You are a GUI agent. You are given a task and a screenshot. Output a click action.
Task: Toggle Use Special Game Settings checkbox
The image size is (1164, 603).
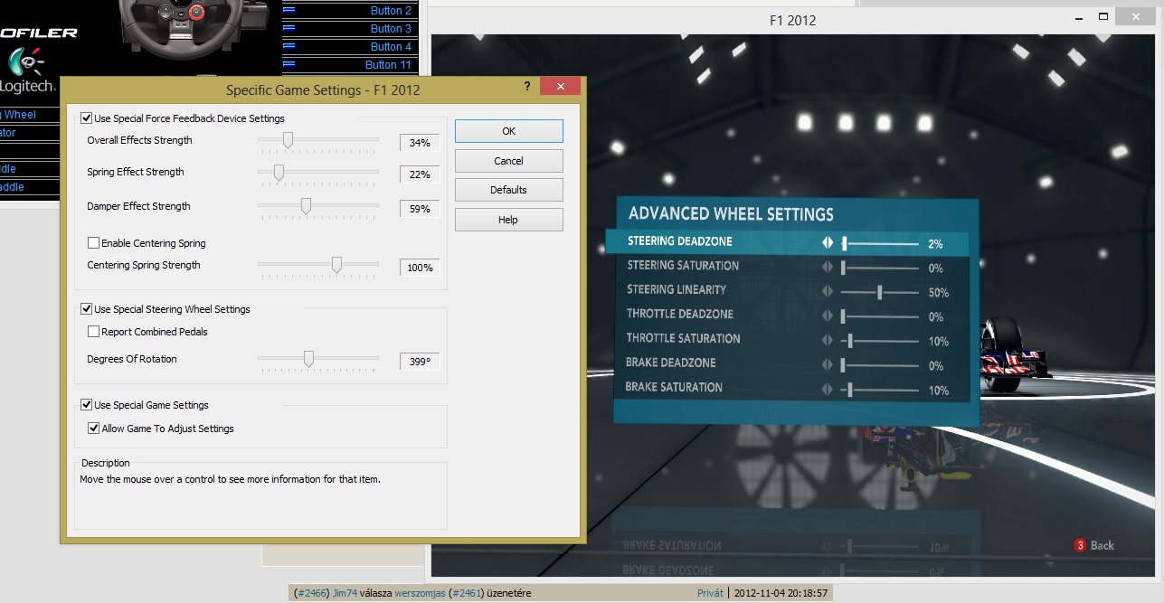[86, 405]
